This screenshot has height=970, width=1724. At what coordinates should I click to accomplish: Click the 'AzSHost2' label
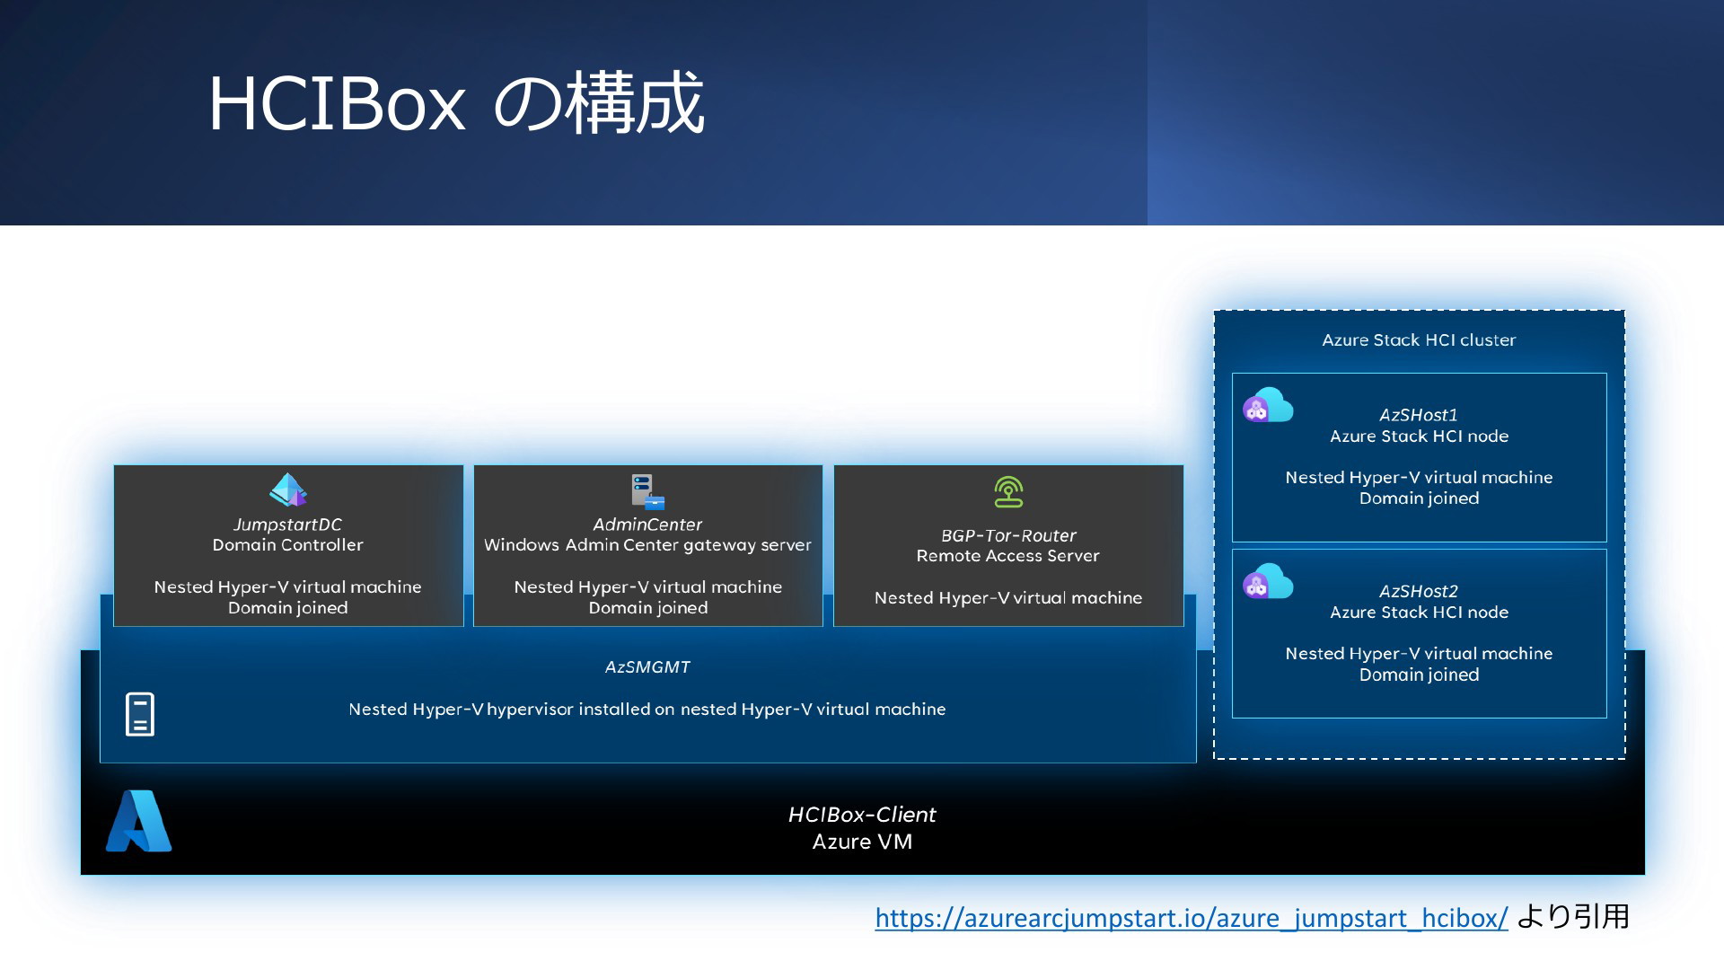pos(1419,591)
